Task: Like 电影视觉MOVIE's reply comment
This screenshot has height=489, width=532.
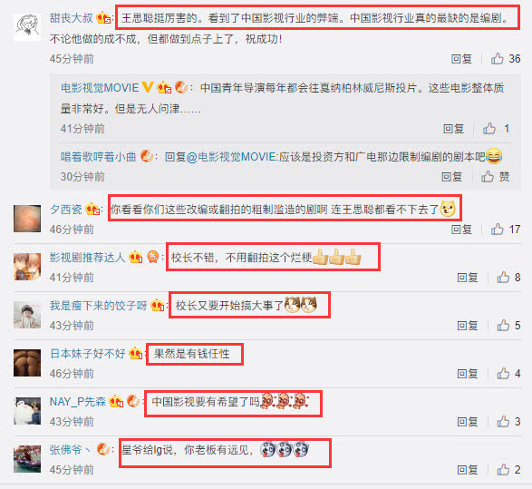Action: (496, 129)
